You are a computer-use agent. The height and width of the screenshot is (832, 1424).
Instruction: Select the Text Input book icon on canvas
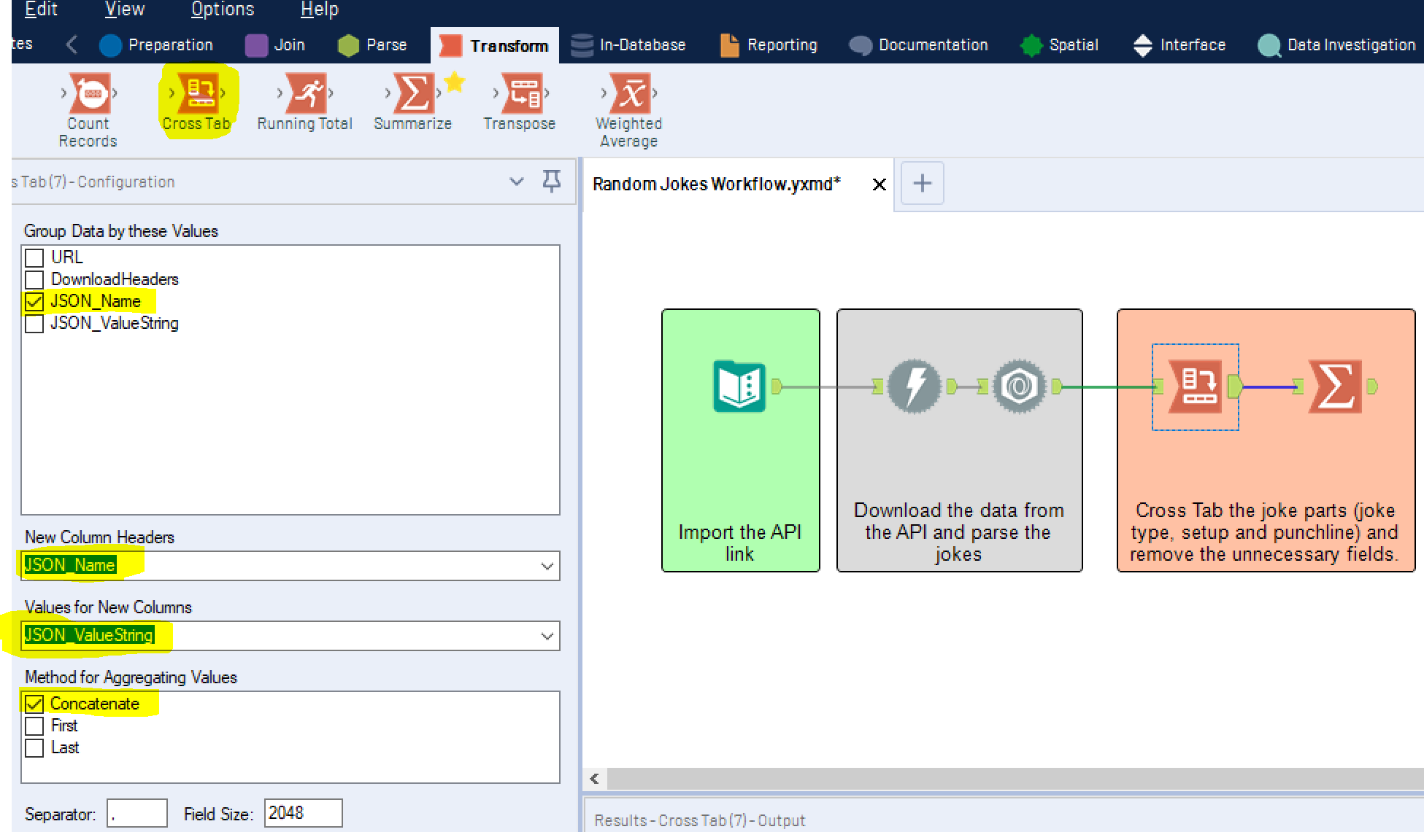click(x=739, y=386)
